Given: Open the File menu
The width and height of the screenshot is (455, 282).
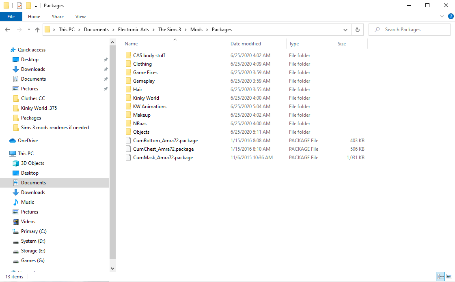Looking at the screenshot, I should point(11,17).
